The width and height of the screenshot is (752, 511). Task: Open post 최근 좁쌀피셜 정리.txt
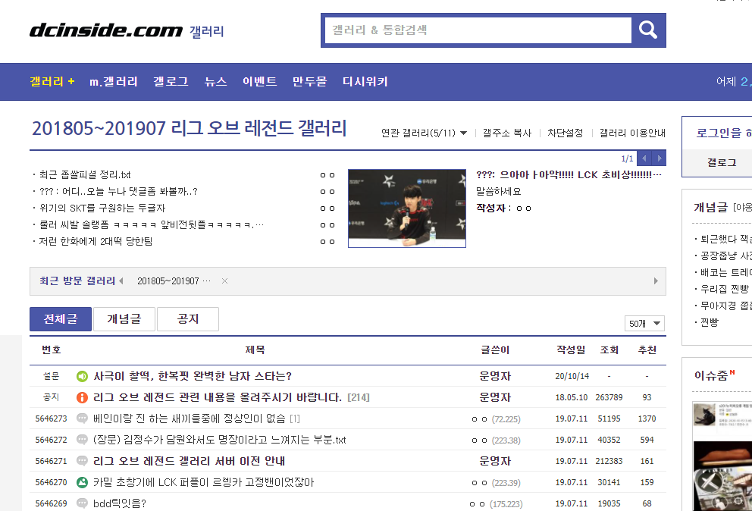point(84,174)
